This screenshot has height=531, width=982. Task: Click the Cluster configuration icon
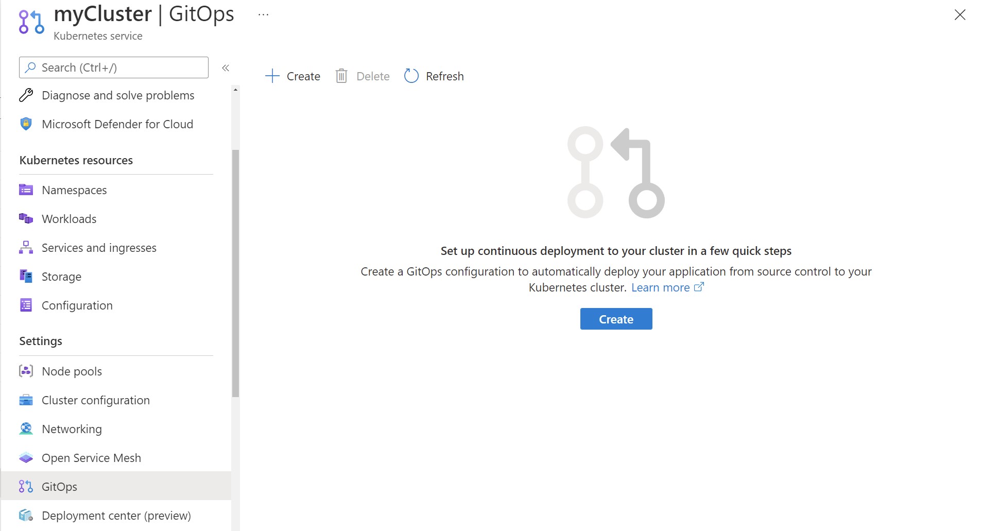click(26, 400)
